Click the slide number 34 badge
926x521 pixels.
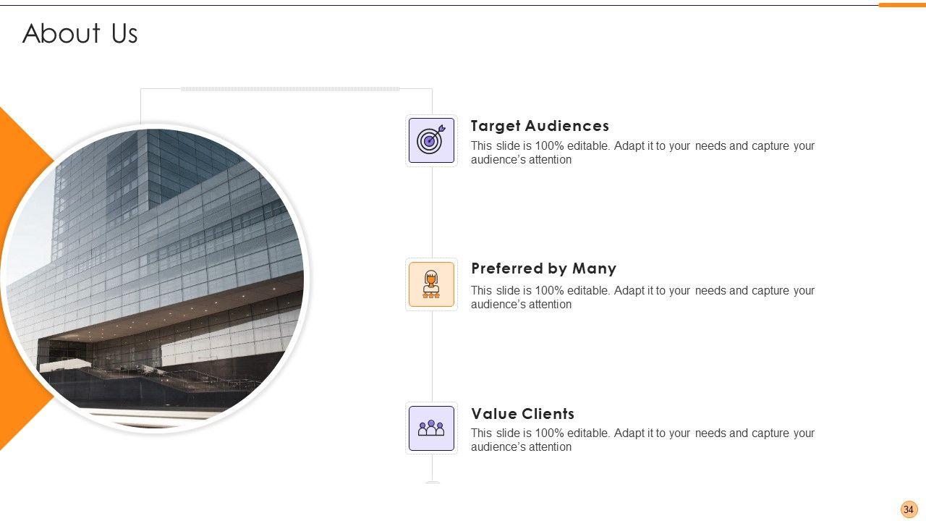(909, 509)
